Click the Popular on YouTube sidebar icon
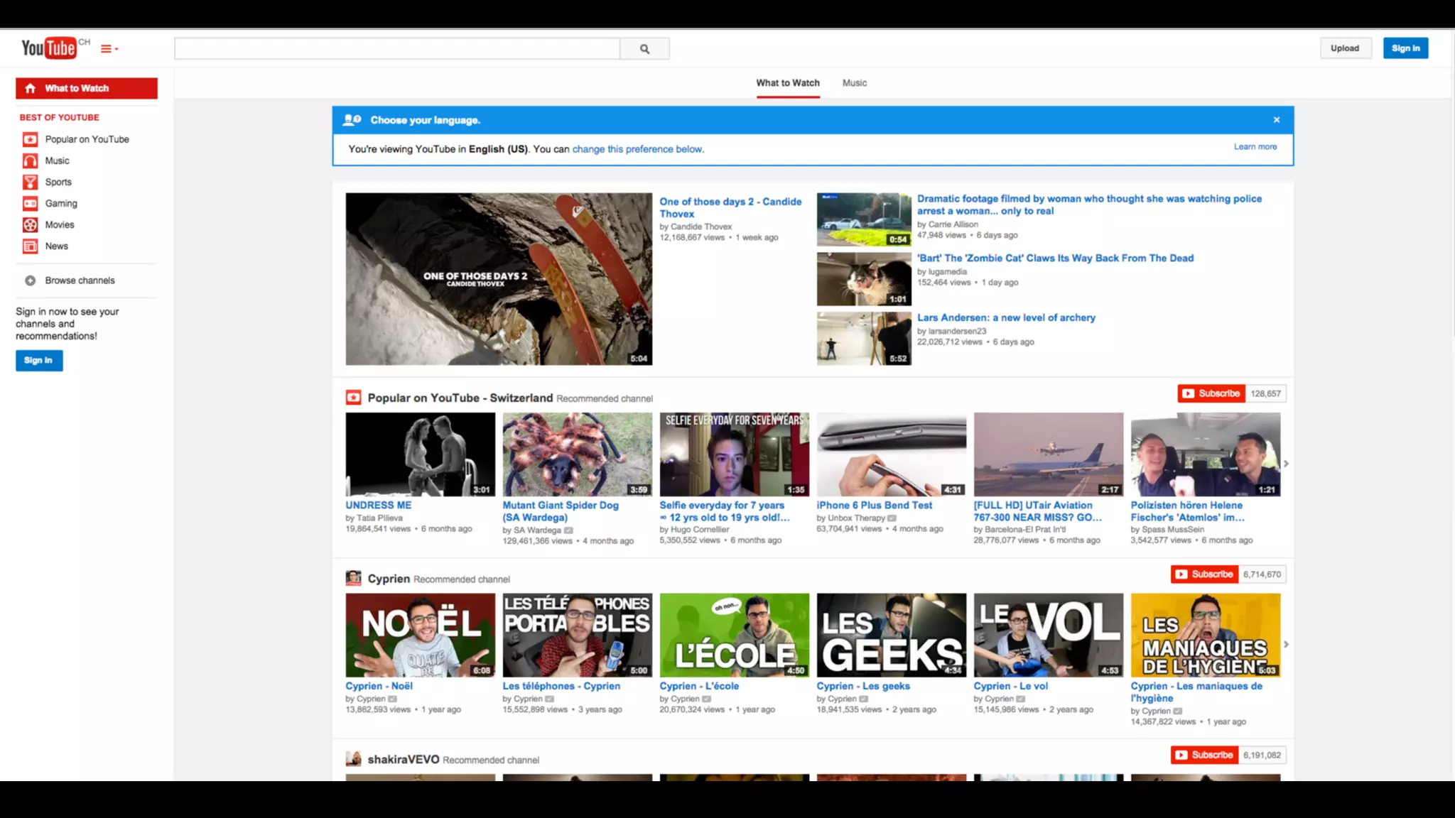 30,139
